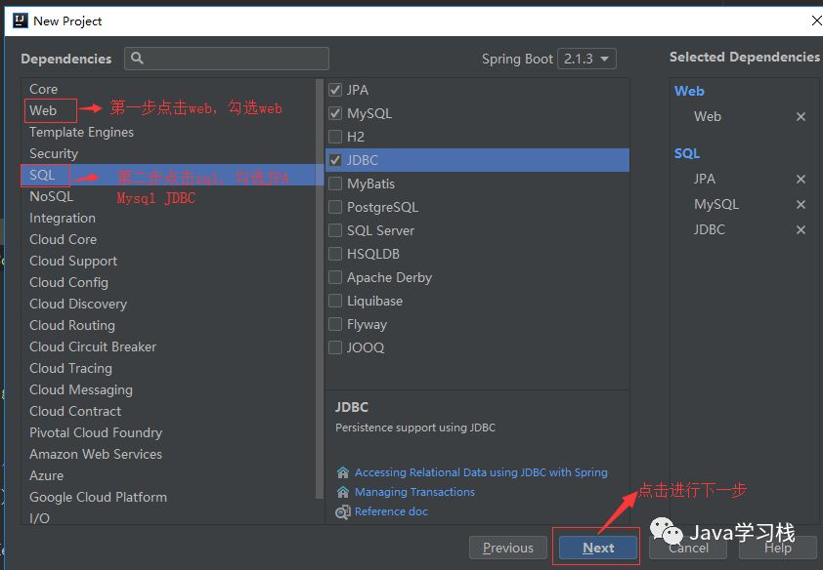The height and width of the screenshot is (570, 823).
Task: Uncheck the JPA dependency checkbox
Action: click(335, 90)
